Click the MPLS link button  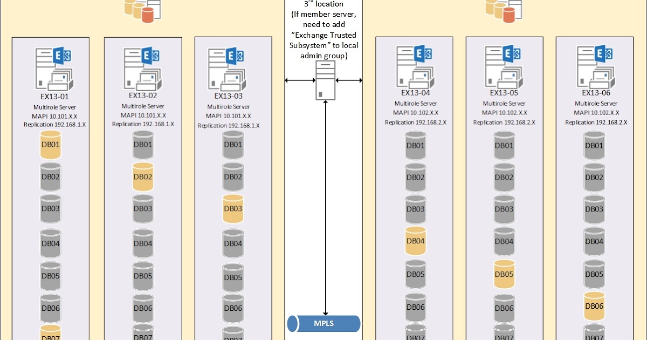[323, 324]
